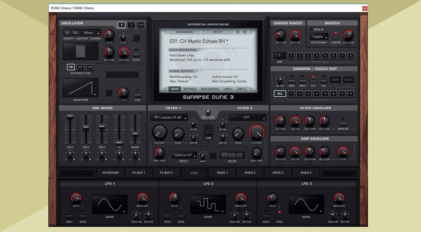Open the XP Lowpass 24 dB filter dropdown
This screenshot has height=232, width=421.
click(169, 117)
